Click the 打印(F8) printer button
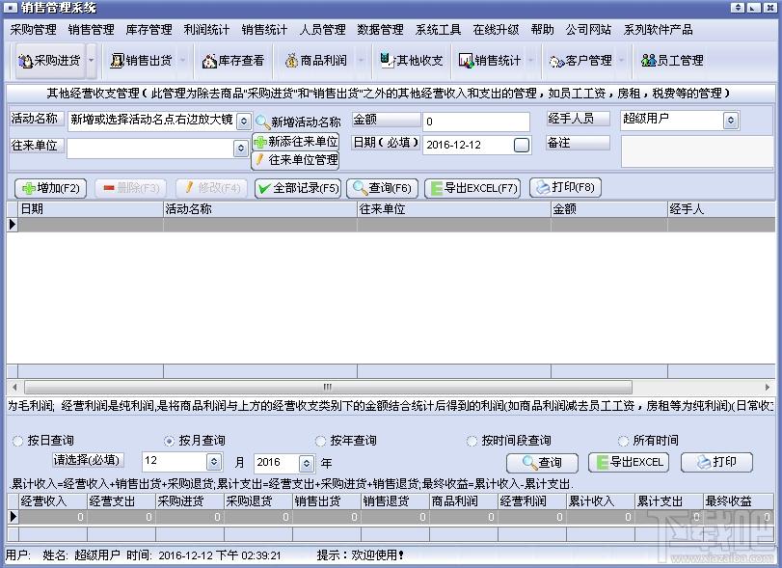The height and width of the screenshot is (568, 782). [x=565, y=187]
